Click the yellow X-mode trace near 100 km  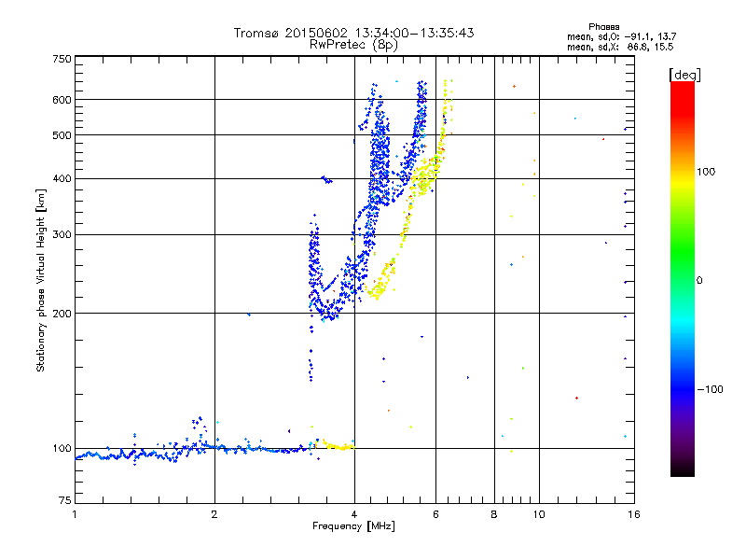[x=338, y=446]
